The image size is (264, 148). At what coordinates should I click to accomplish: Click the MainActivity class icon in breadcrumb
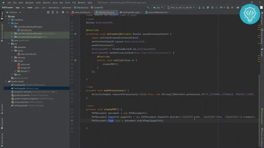coord(75,7)
